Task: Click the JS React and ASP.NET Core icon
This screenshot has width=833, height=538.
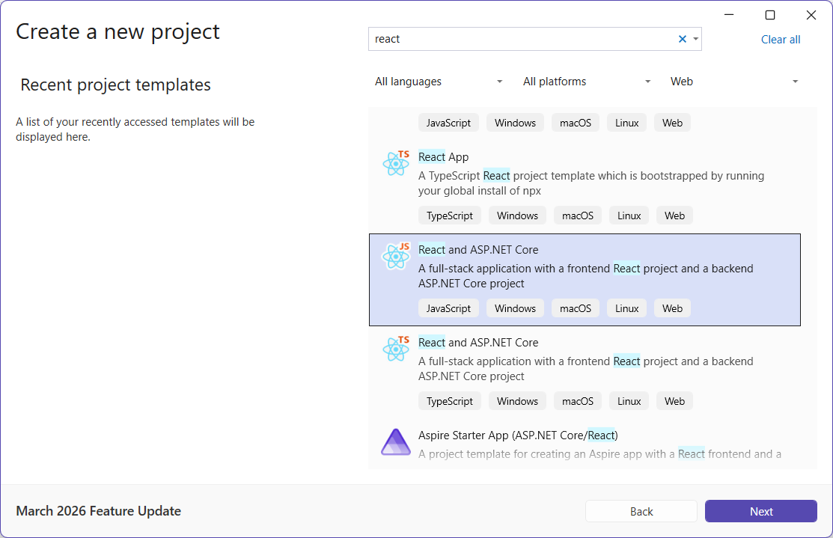Action: click(x=397, y=256)
